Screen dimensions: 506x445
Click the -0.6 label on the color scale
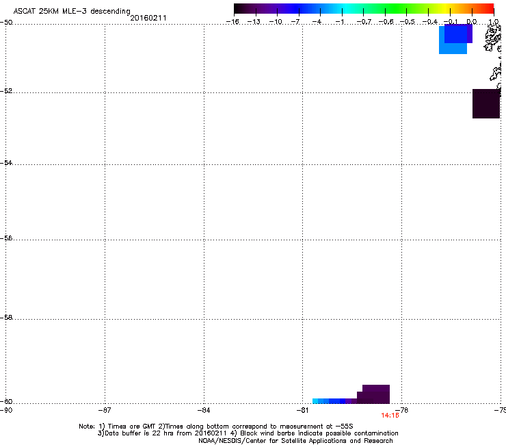[x=386, y=22]
